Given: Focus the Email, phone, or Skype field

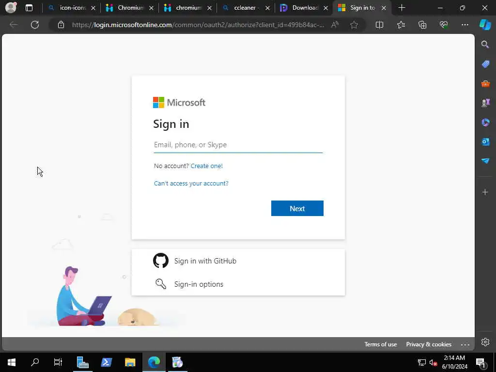Looking at the screenshot, I should tap(238, 145).
